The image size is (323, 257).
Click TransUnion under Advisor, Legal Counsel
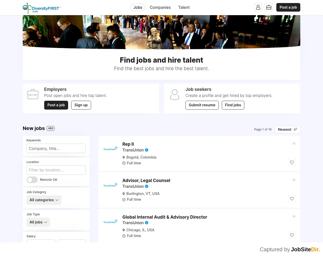tap(133, 186)
